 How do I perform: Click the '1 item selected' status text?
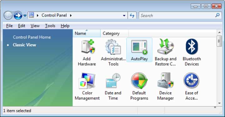tap(17, 111)
